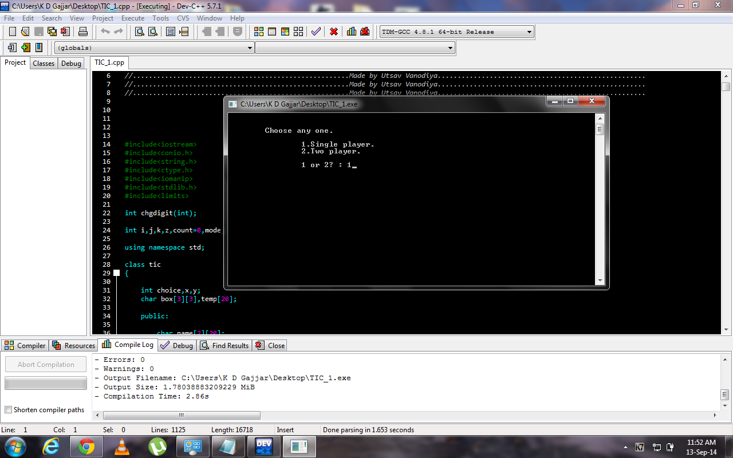The image size is (733, 458).
Task: Click the compile log horizontal scrollbar thumb
Action: point(182,416)
